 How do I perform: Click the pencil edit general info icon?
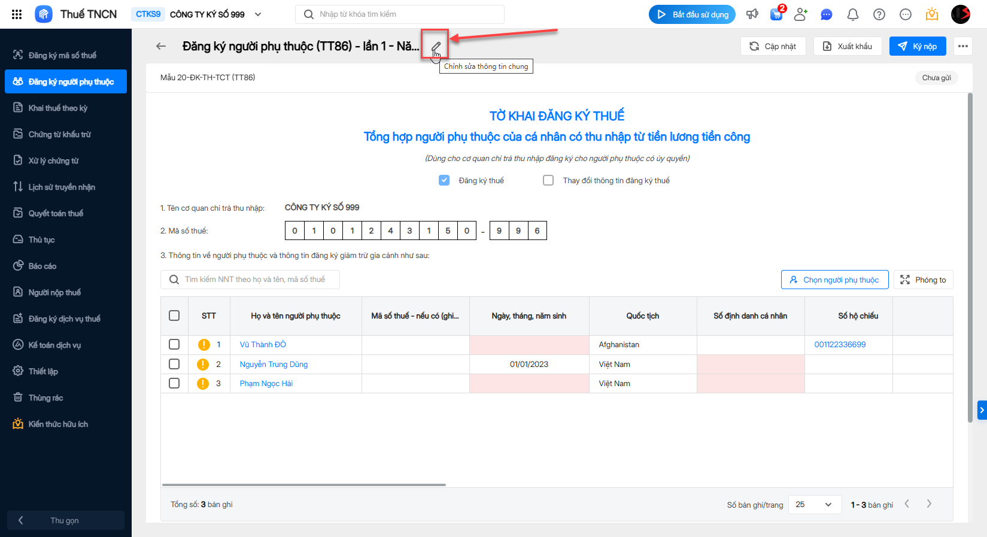(436, 46)
